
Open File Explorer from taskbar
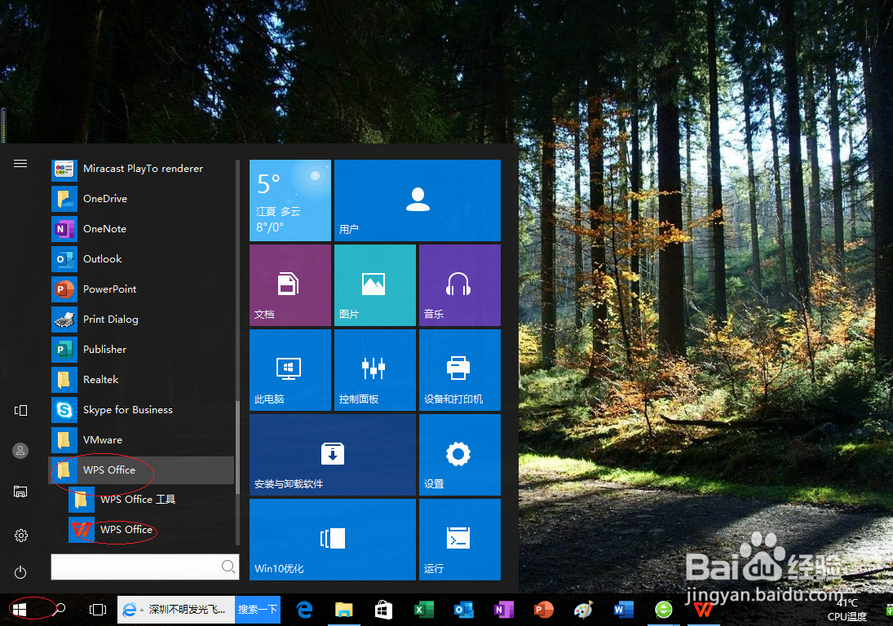coord(343,610)
